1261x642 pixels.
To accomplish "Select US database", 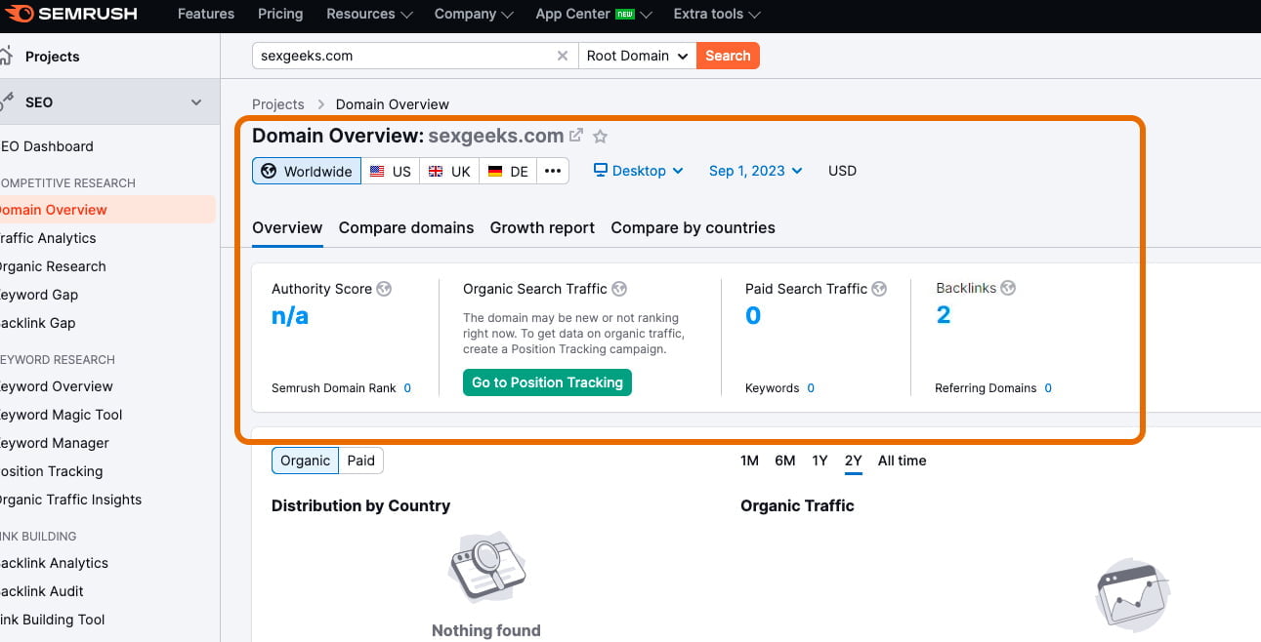I will pos(391,171).
